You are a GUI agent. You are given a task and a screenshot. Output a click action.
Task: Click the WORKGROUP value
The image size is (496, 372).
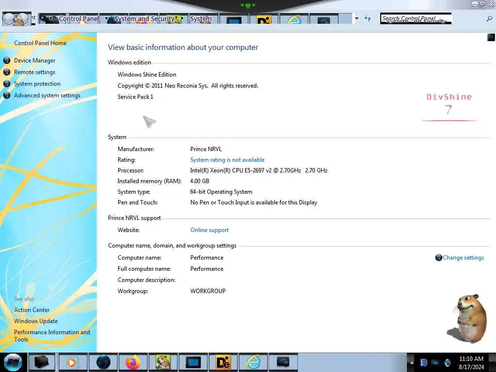208,291
